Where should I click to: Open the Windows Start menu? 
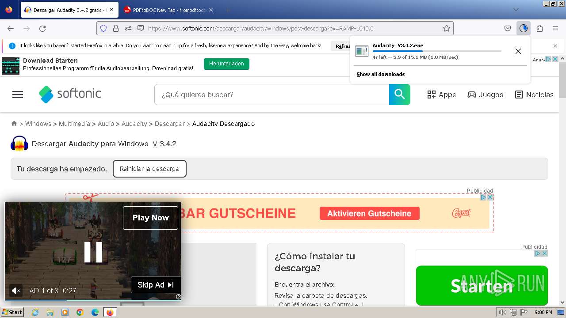[12, 312]
